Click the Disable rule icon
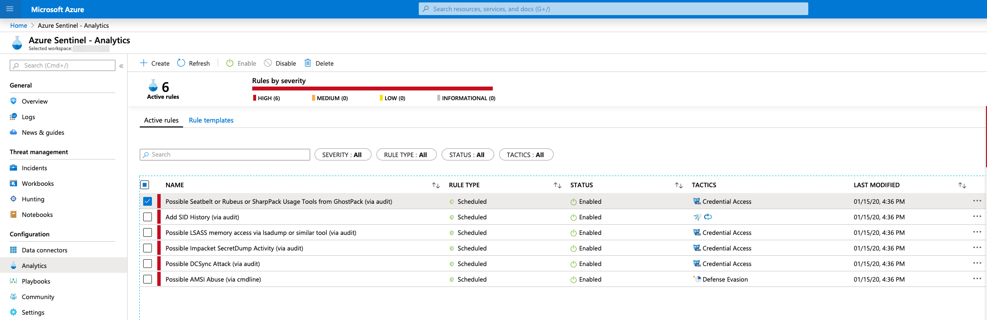This screenshot has width=987, height=320. (268, 63)
